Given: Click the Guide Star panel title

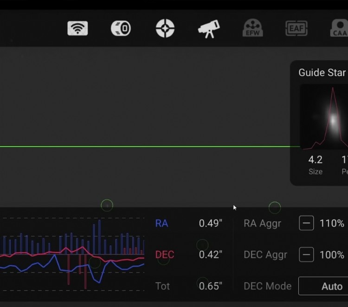Looking at the screenshot, I should click(x=322, y=72).
